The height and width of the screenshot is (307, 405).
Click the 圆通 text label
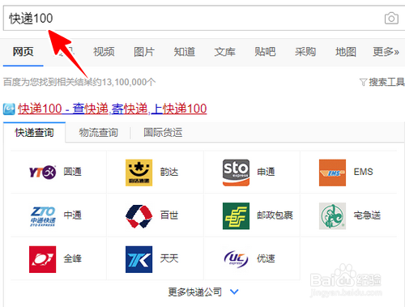tap(72, 172)
